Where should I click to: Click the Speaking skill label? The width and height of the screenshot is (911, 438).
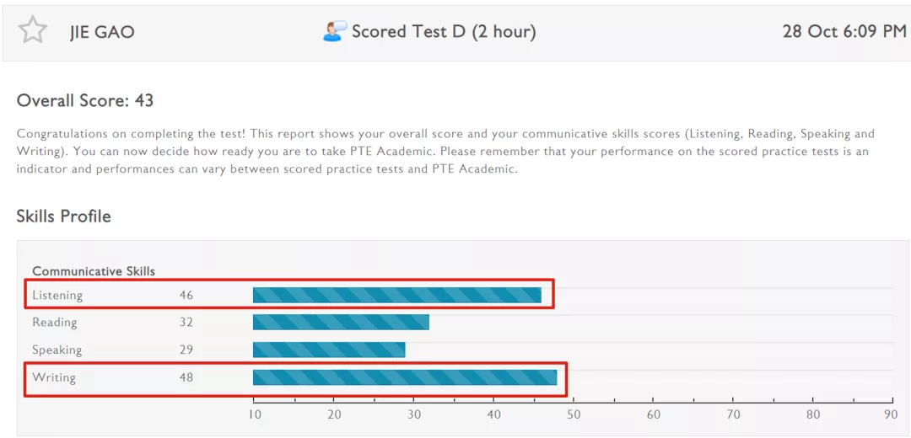[57, 350]
